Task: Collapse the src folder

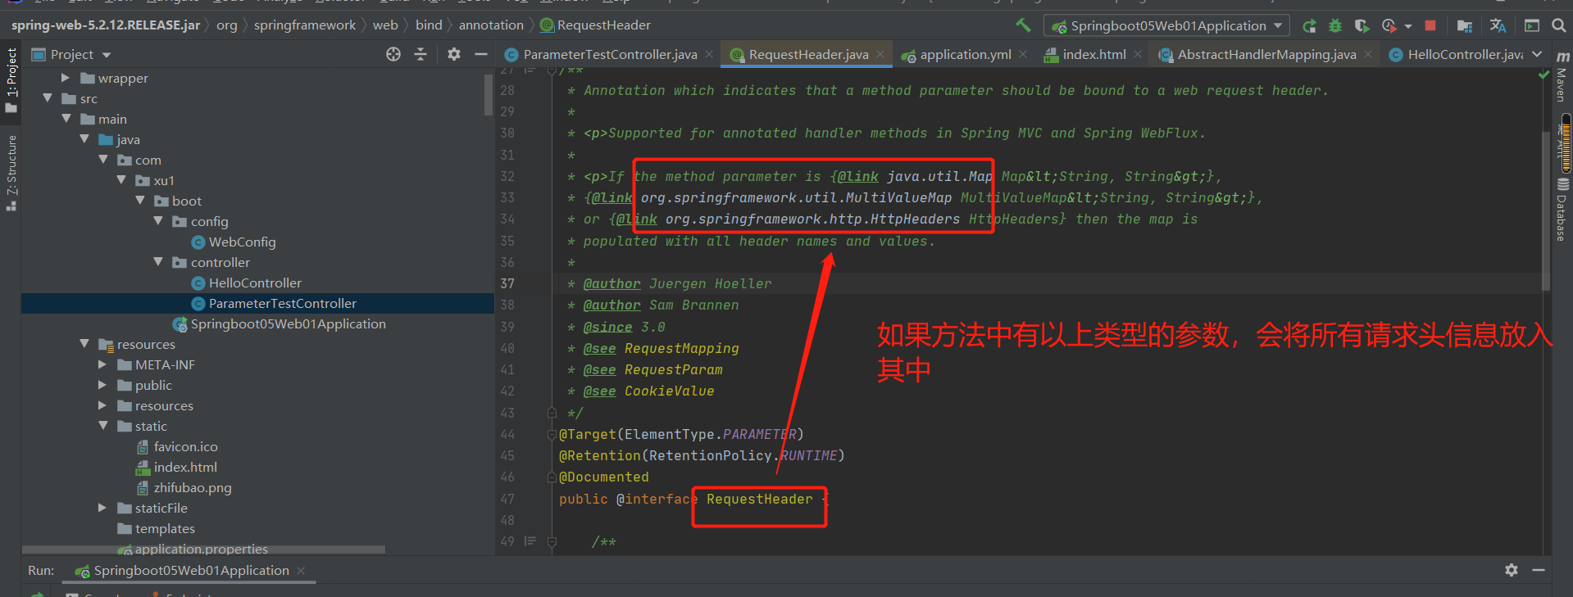Action: [x=48, y=98]
